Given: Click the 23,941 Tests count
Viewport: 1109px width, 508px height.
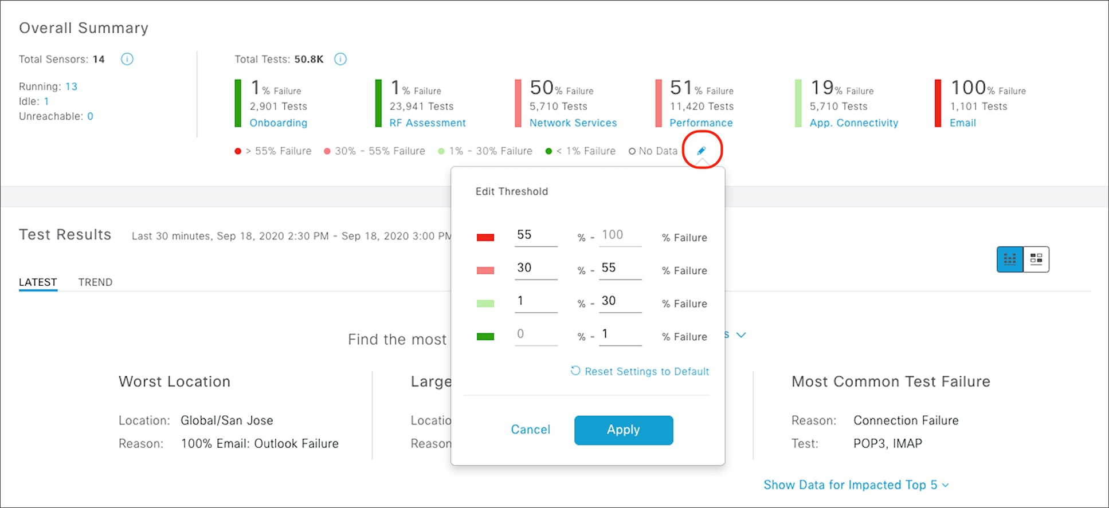Looking at the screenshot, I should (x=421, y=107).
